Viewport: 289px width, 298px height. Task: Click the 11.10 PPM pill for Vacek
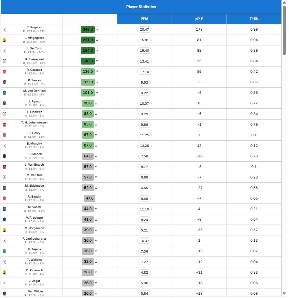tap(144, 209)
